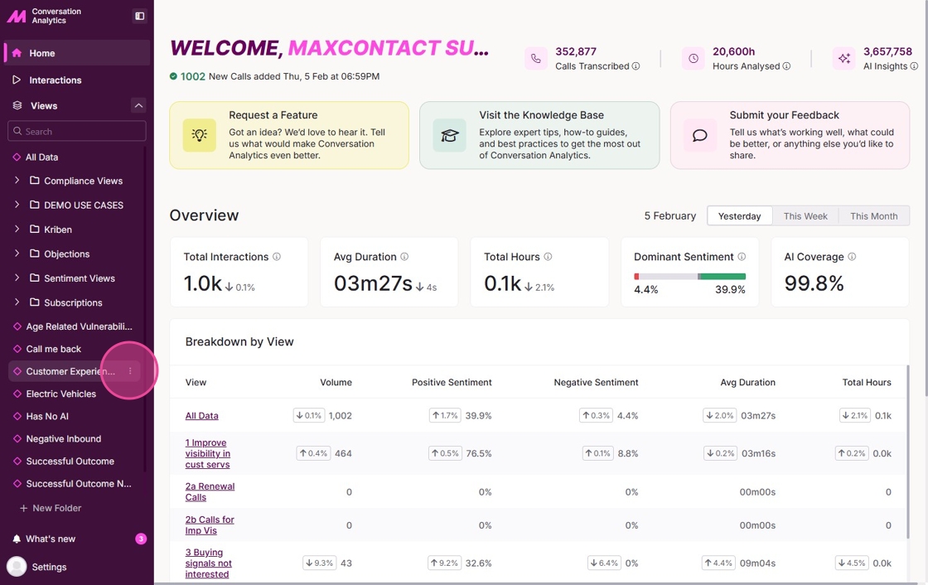Sort by the Volume column header
Screen dimensions: 928x585
coord(336,383)
